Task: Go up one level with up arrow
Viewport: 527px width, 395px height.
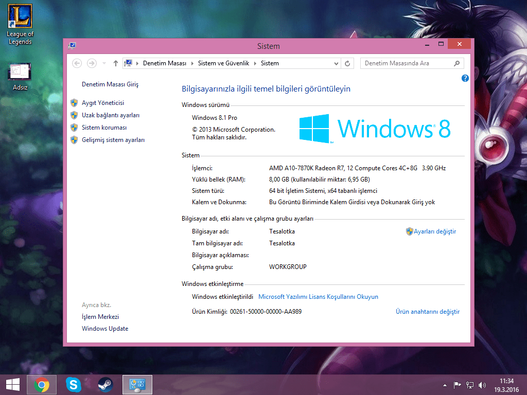Action: (x=116, y=63)
